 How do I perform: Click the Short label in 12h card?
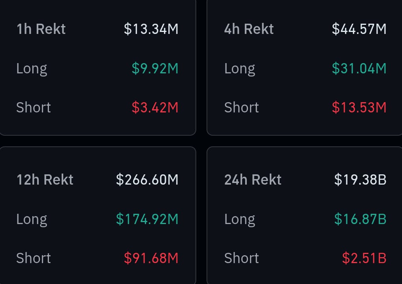34,258
